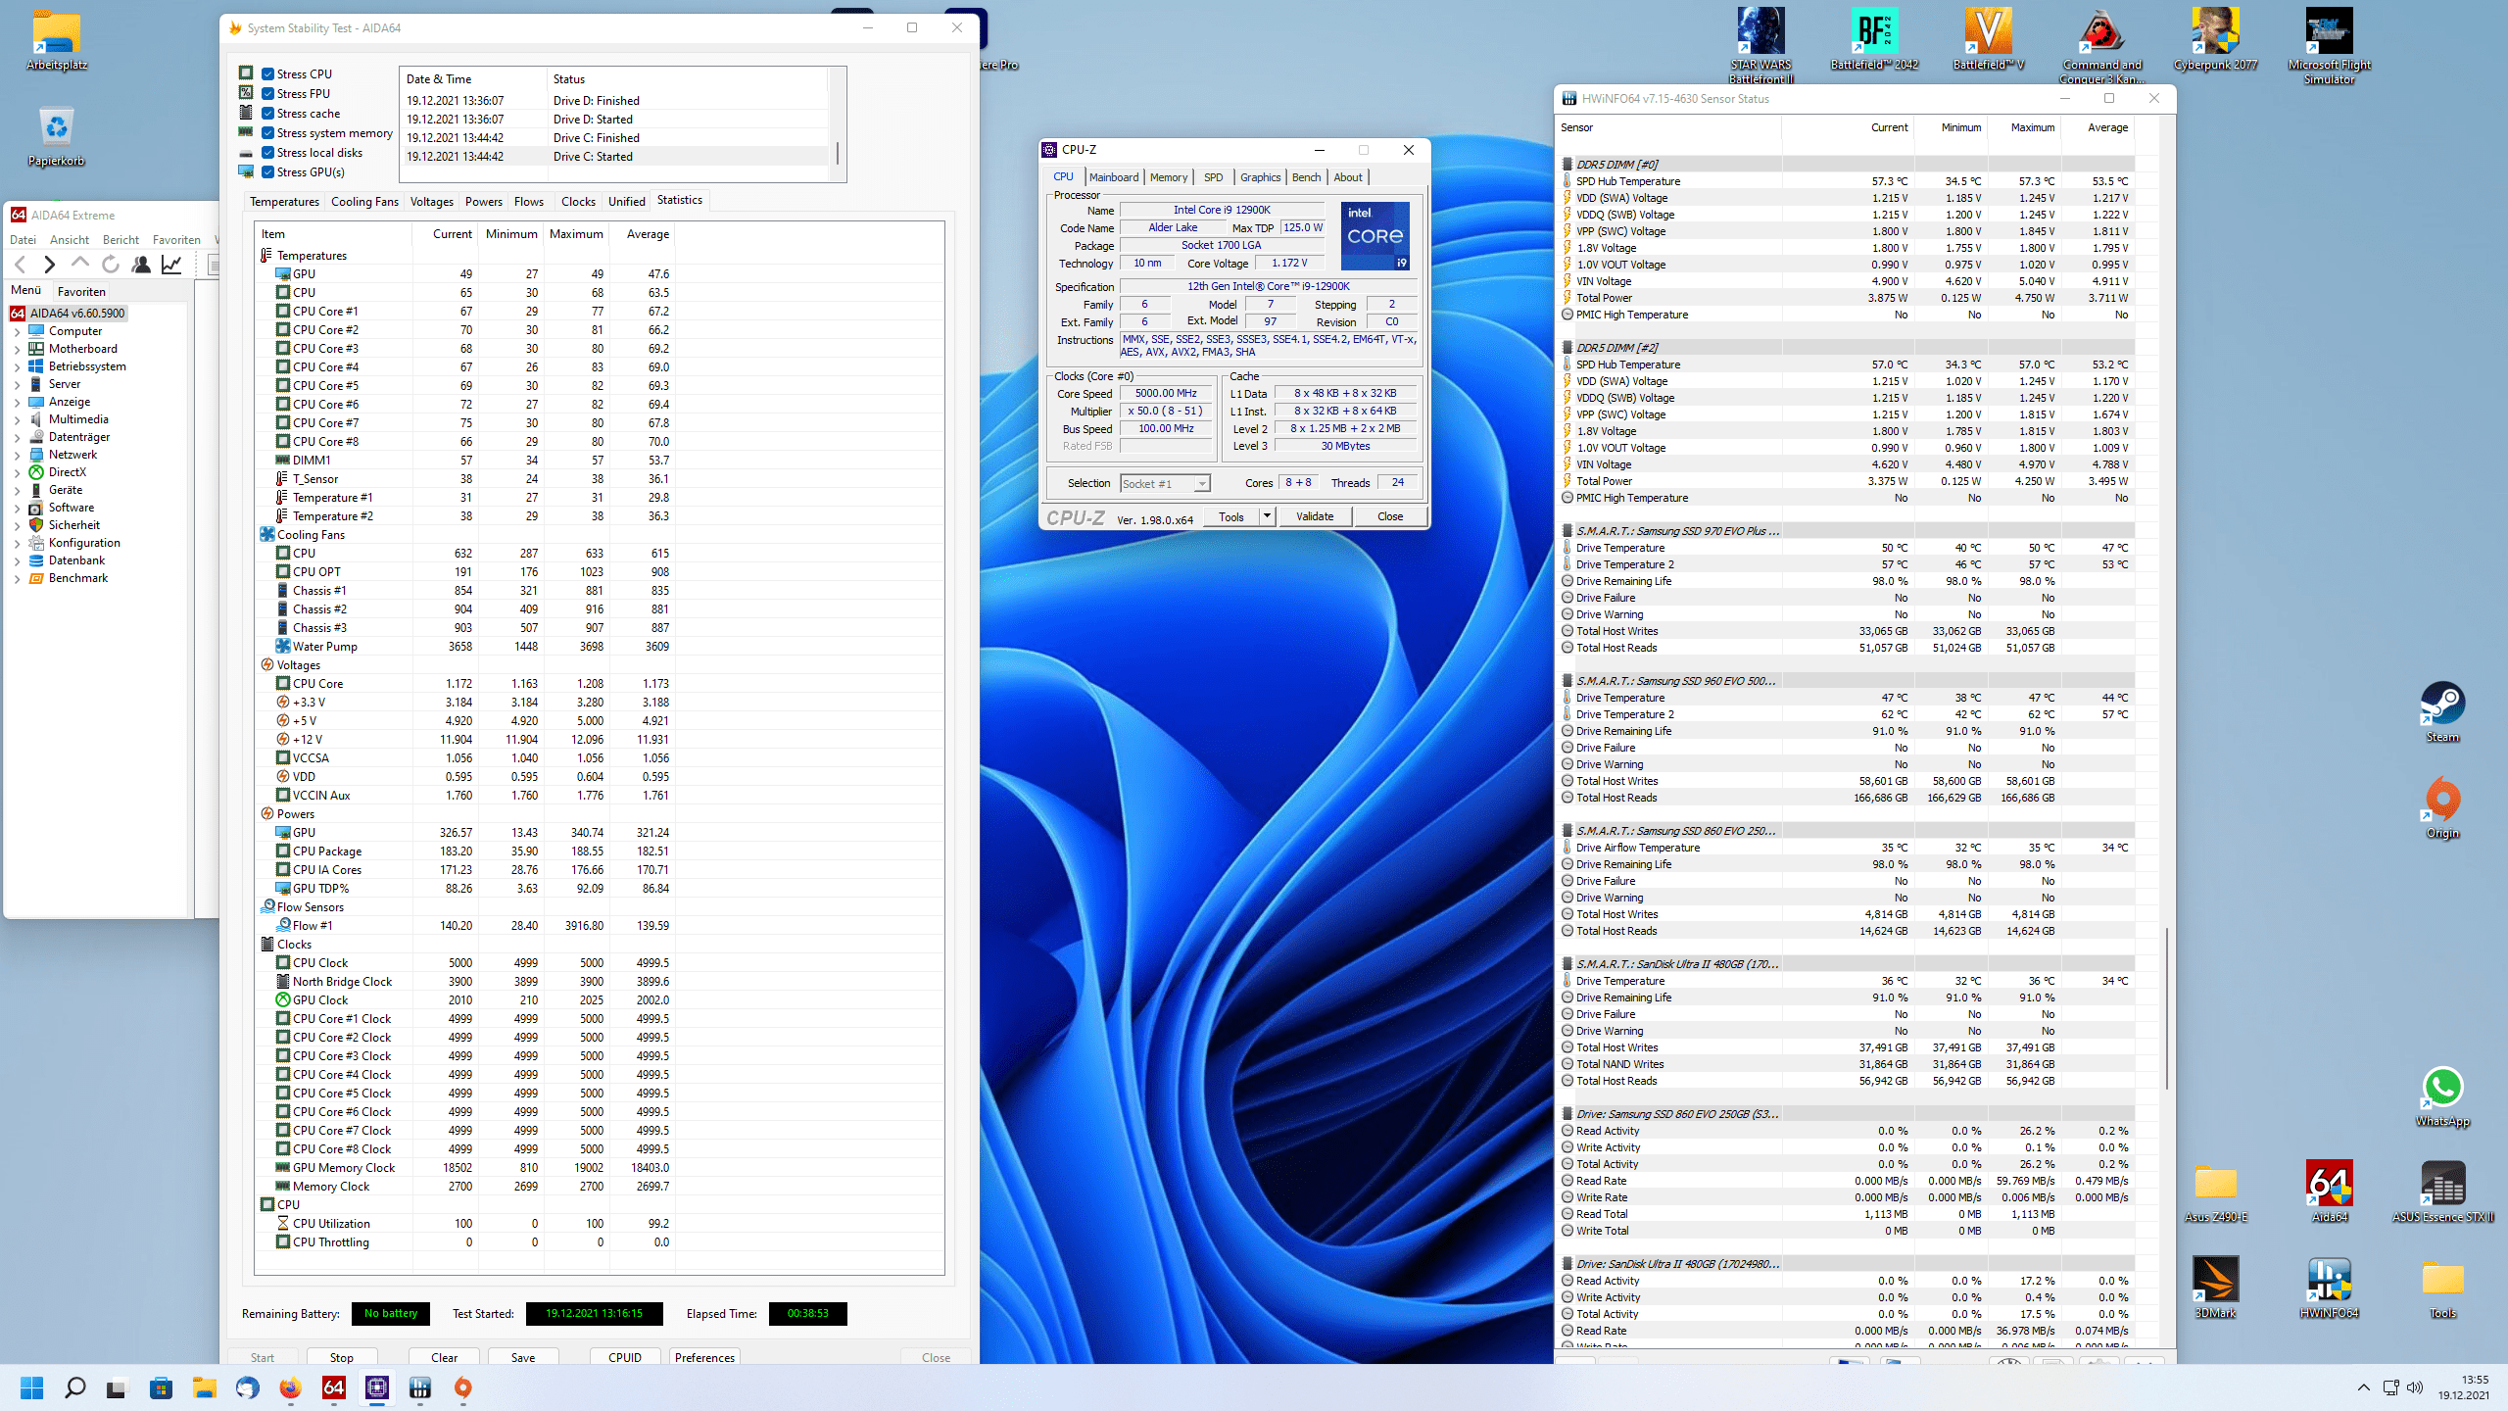Click the Average column header in HWiNFO

tap(2107, 127)
